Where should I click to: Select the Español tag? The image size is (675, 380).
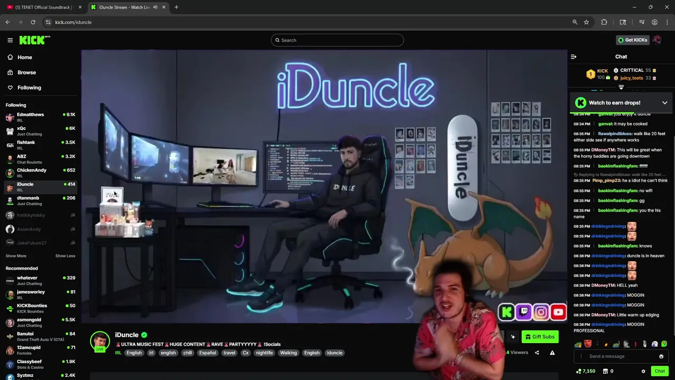point(208,353)
